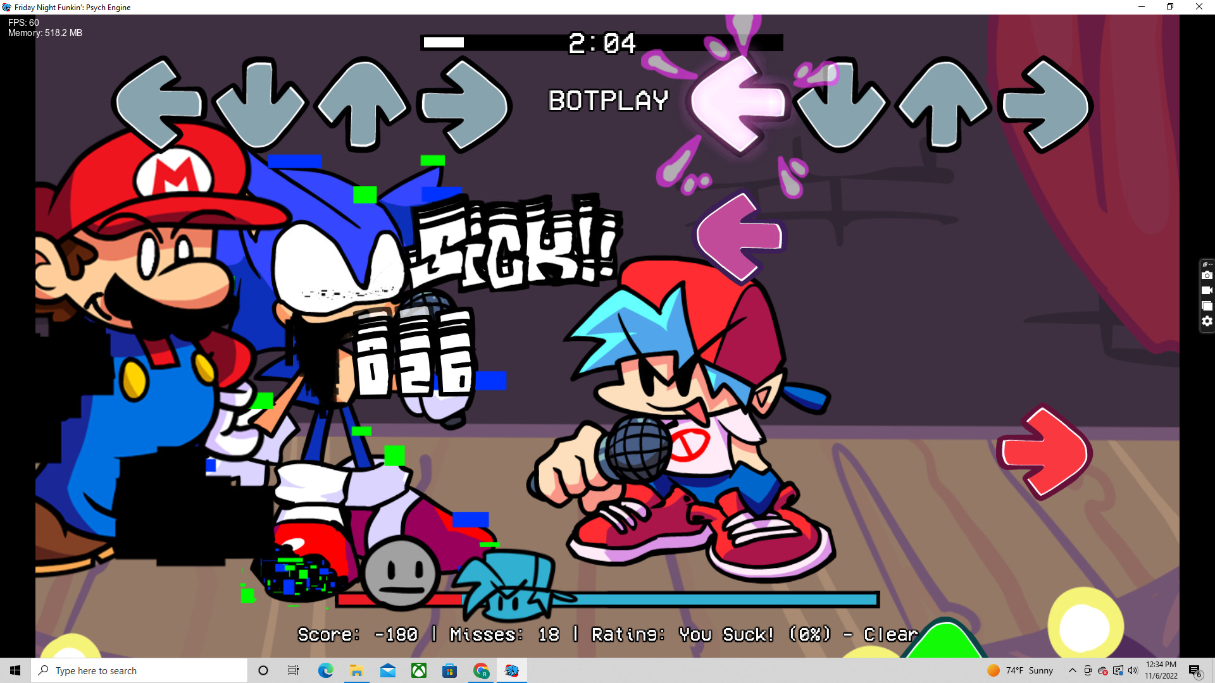Open the Start menu
Viewport: 1215px width, 683px height.
click(15, 670)
